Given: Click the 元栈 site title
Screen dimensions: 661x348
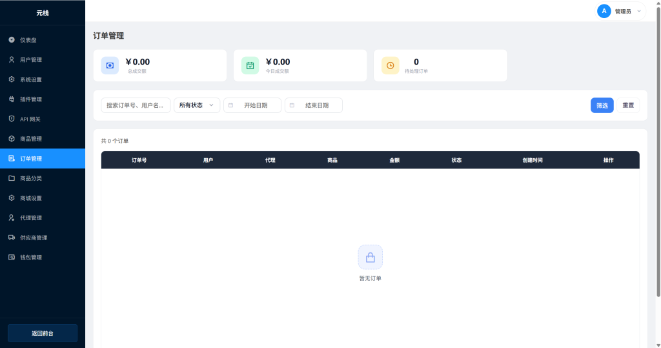Looking at the screenshot, I should coord(43,13).
